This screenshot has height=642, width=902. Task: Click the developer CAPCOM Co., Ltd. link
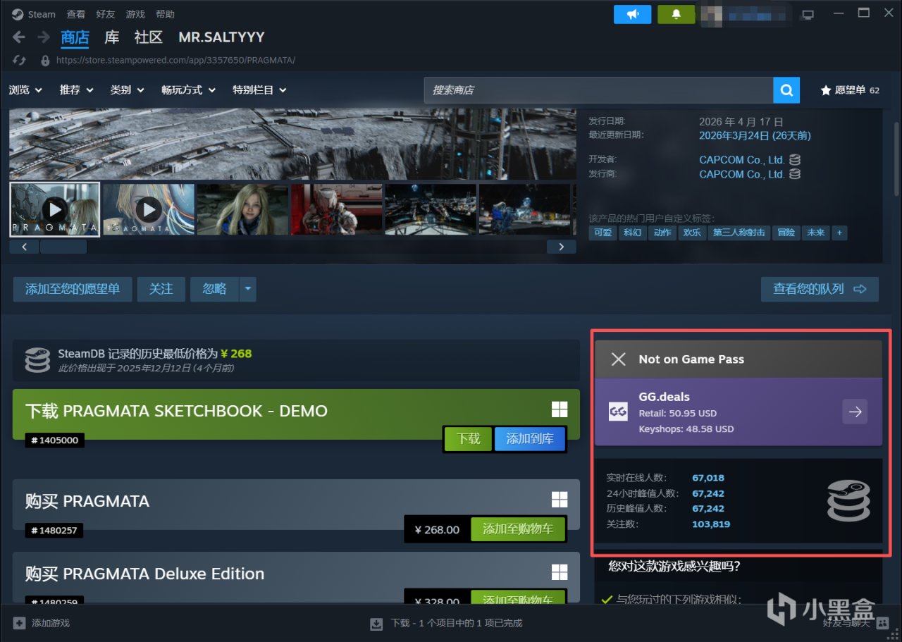[x=742, y=160]
